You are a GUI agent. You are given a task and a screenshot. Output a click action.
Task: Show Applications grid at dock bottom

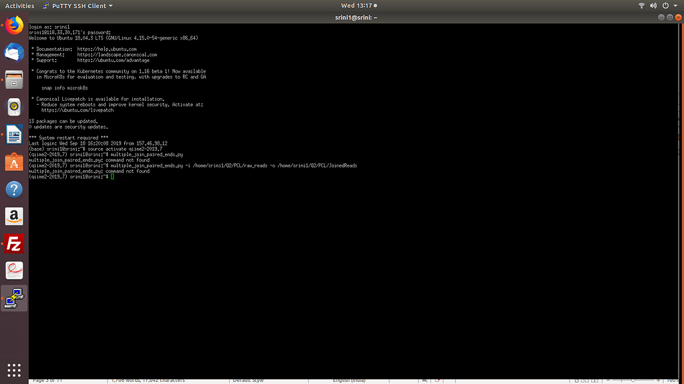(x=14, y=369)
